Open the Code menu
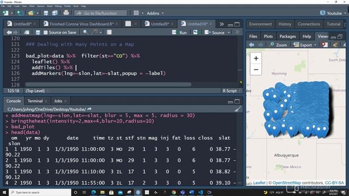The height and width of the screenshot is (196, 349). (x=17, y=6)
